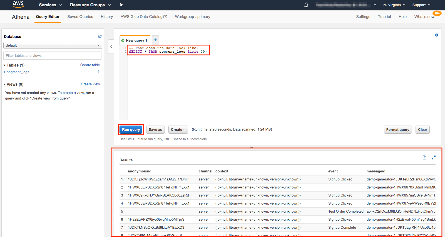Click the Format query button

point(398,129)
